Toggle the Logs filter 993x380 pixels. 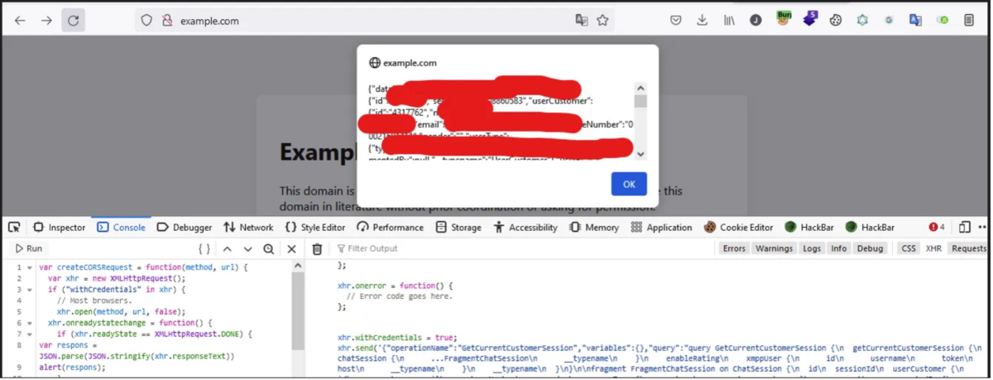812,248
